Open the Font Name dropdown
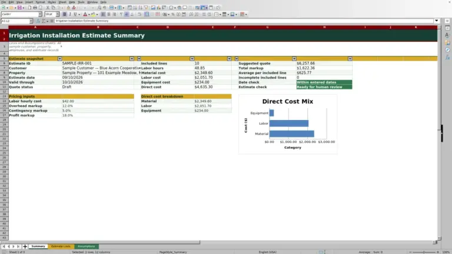Image resolution: width=452 pixels, height=254 pixels. [40, 14]
